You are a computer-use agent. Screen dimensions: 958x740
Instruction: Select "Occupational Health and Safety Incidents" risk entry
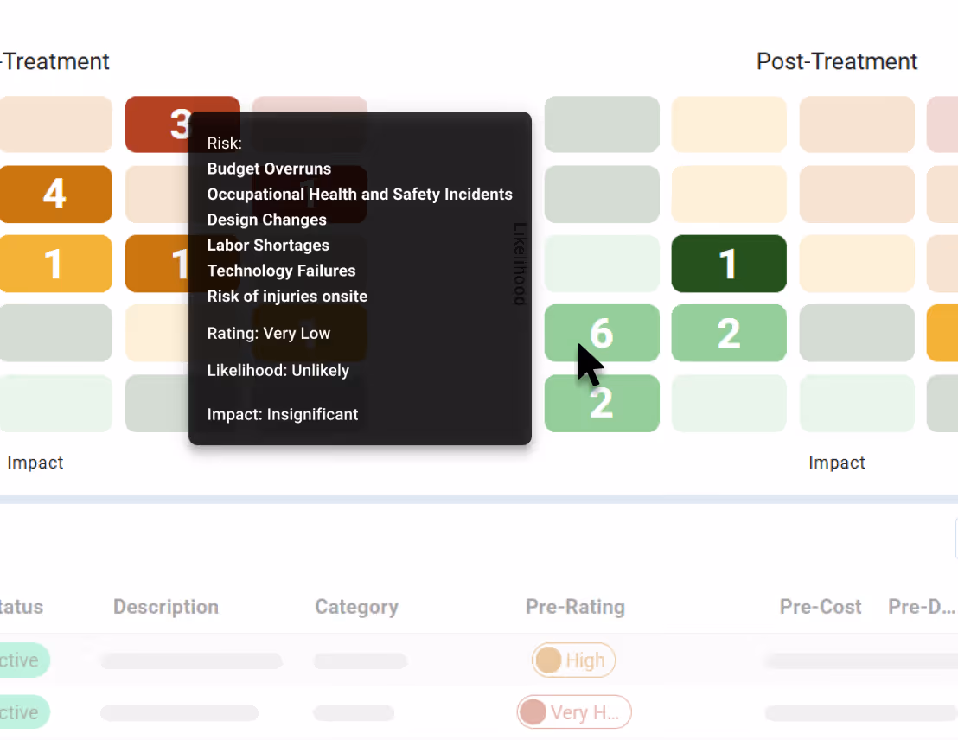click(360, 195)
